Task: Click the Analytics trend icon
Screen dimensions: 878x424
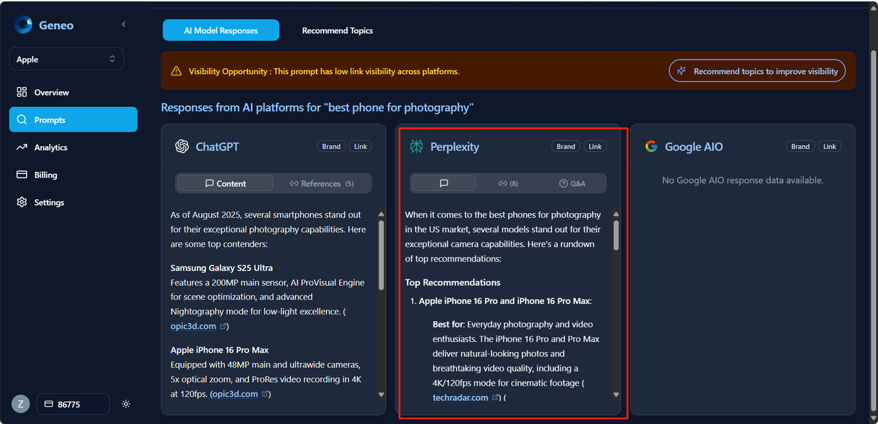Action: (22, 147)
